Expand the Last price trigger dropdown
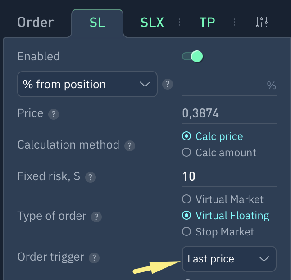The image size is (291, 280). [x=229, y=259]
